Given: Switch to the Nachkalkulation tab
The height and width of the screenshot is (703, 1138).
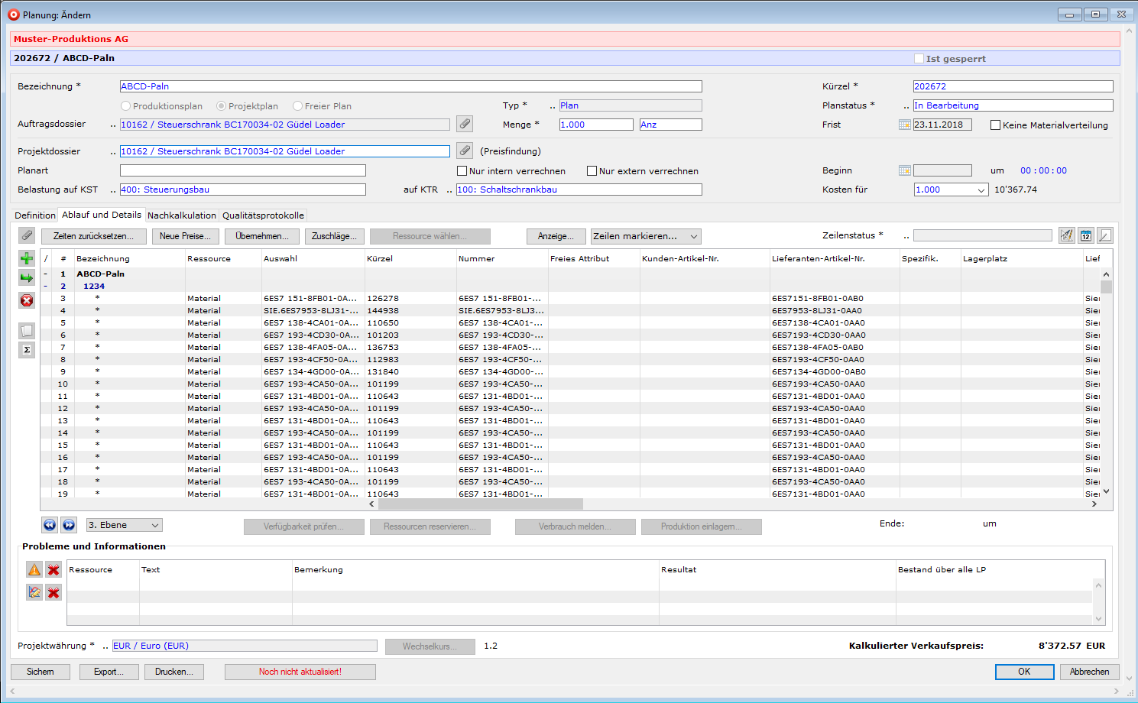Looking at the screenshot, I should click(182, 215).
